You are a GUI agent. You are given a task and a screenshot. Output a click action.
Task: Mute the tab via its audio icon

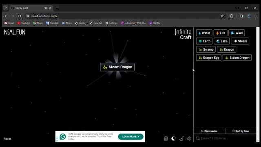click(45, 8)
